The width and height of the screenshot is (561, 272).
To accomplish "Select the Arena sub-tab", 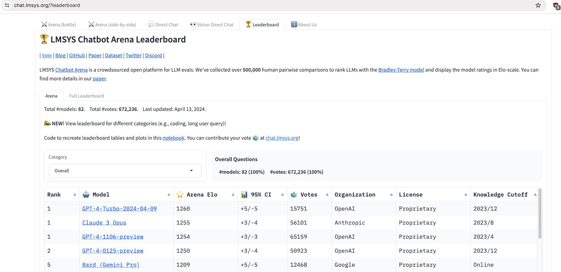I will [51, 96].
